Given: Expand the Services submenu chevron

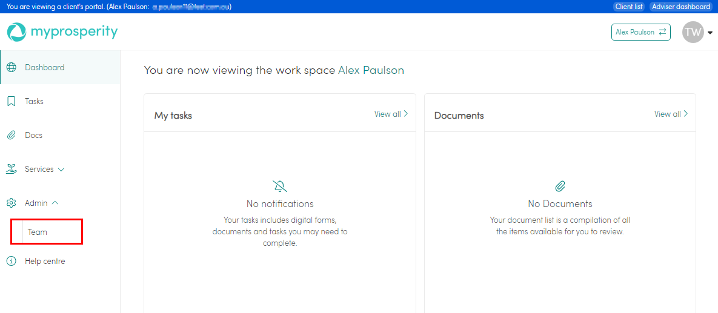Looking at the screenshot, I should click(x=61, y=170).
